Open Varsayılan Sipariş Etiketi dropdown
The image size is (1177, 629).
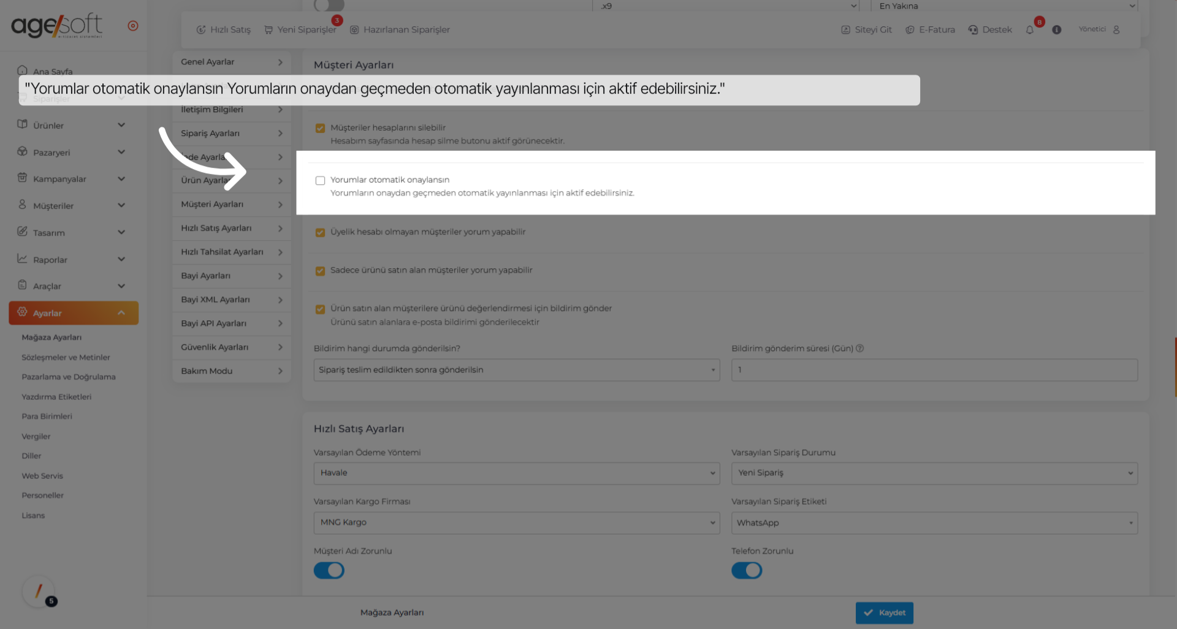click(934, 522)
